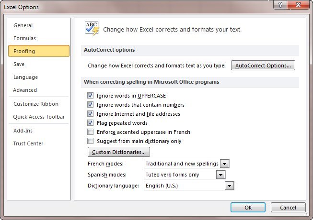Open the Dictionary language dropdown
The image size is (313, 220).
pyautogui.click(x=229, y=186)
